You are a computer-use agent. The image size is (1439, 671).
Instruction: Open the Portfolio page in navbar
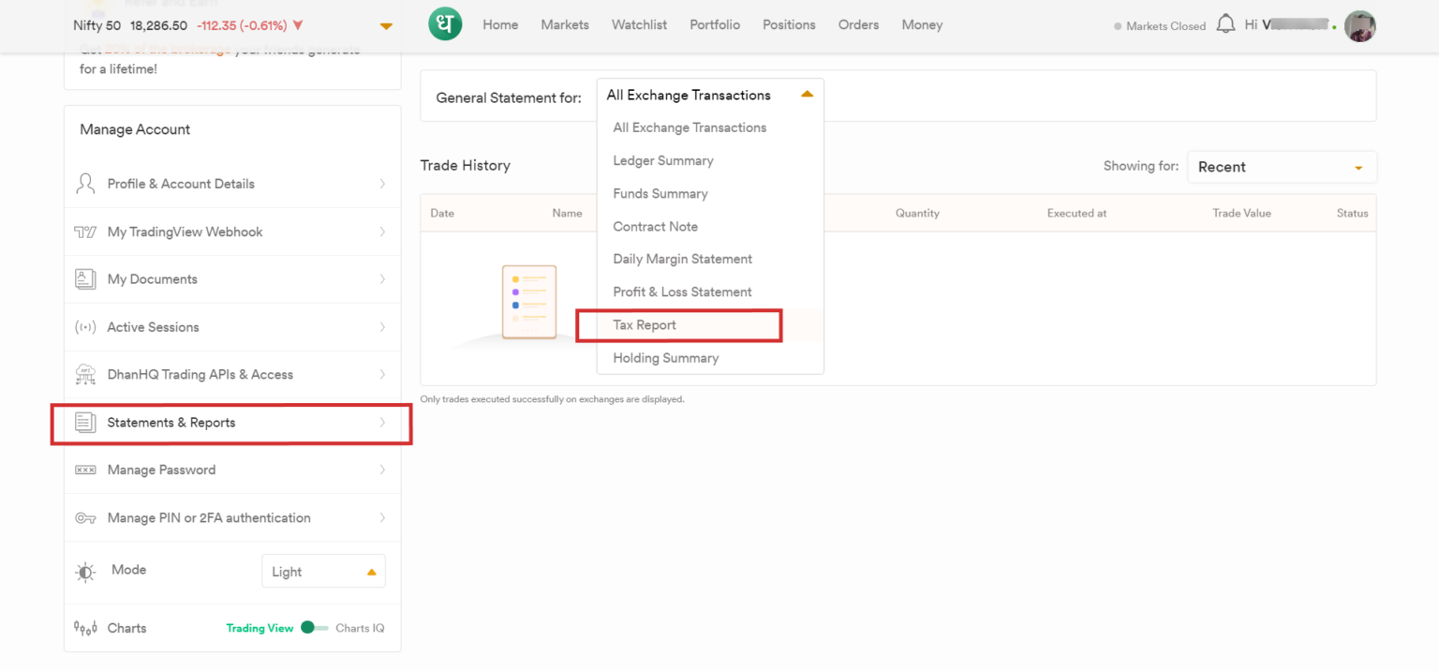pyautogui.click(x=715, y=25)
